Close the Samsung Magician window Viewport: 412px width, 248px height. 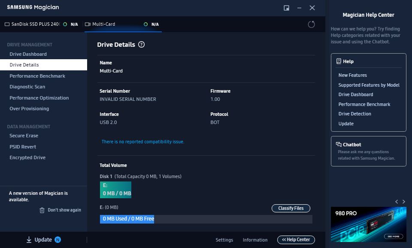click(x=312, y=8)
